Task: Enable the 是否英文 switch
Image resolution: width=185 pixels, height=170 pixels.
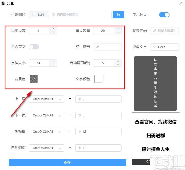Action: point(34,47)
